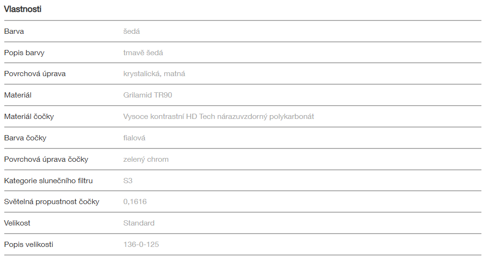Click the Popis barvy label

point(24,53)
